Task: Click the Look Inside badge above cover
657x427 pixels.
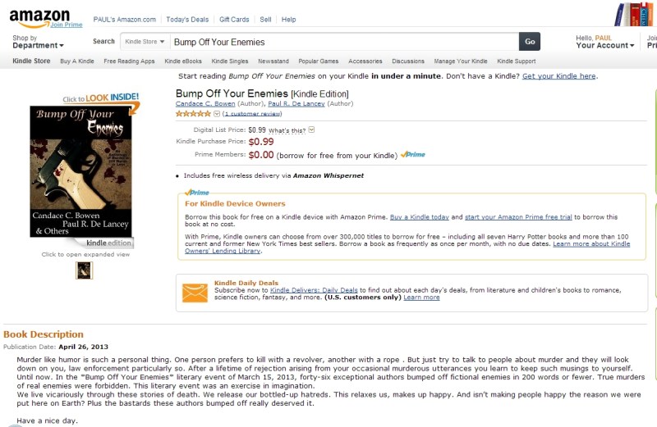Action: click(x=100, y=98)
